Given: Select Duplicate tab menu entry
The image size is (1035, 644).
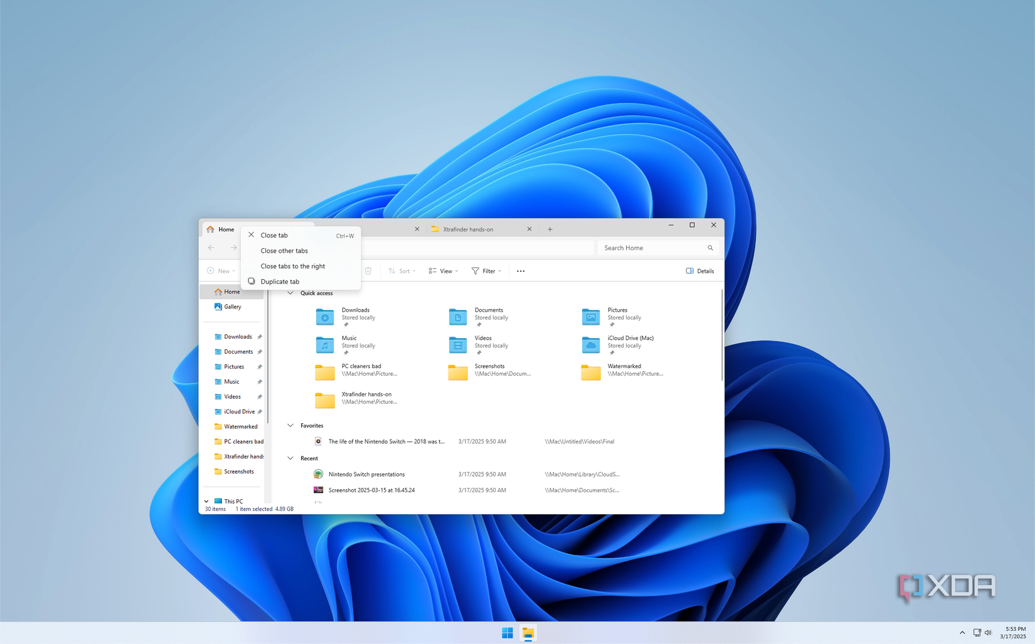Looking at the screenshot, I should click(301, 282).
